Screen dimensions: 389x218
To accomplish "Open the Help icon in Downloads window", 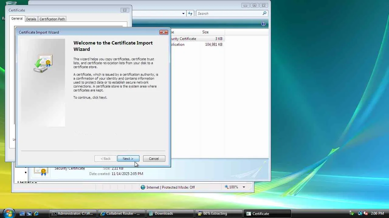I will tap(263, 24).
